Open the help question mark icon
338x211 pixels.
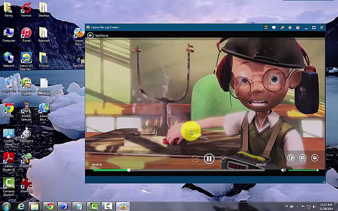[x=298, y=28]
